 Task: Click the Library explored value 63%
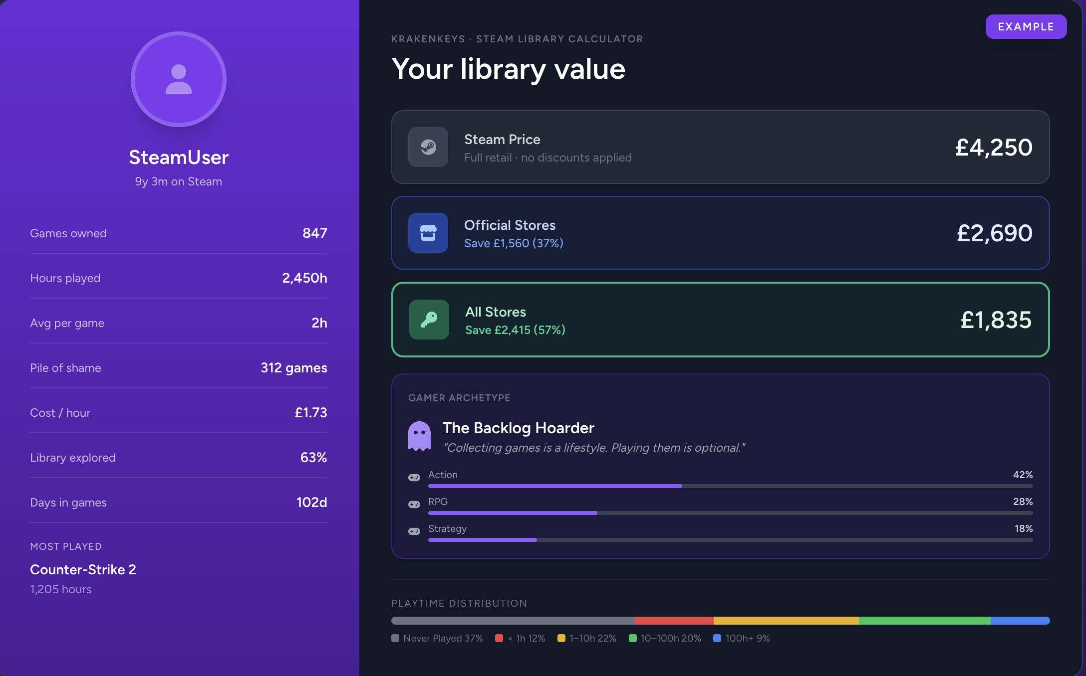pyautogui.click(x=314, y=458)
